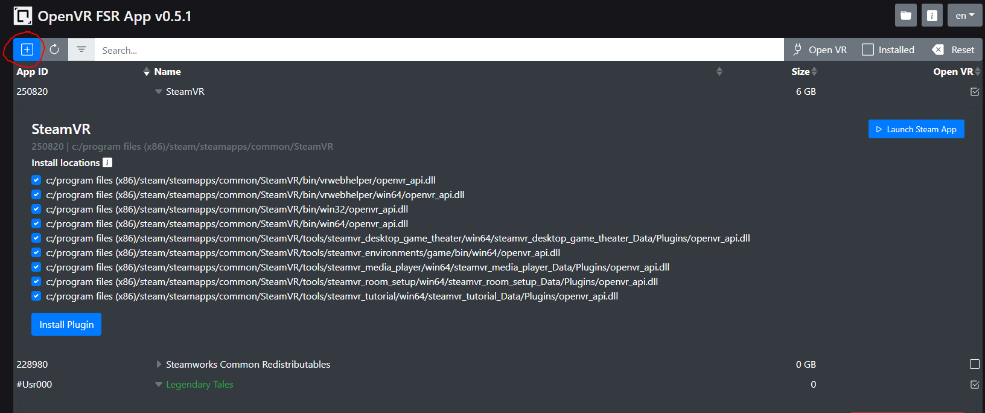The image size is (985, 413).
Task: Click the SteamVR install path subtitle
Action: [x=182, y=146]
